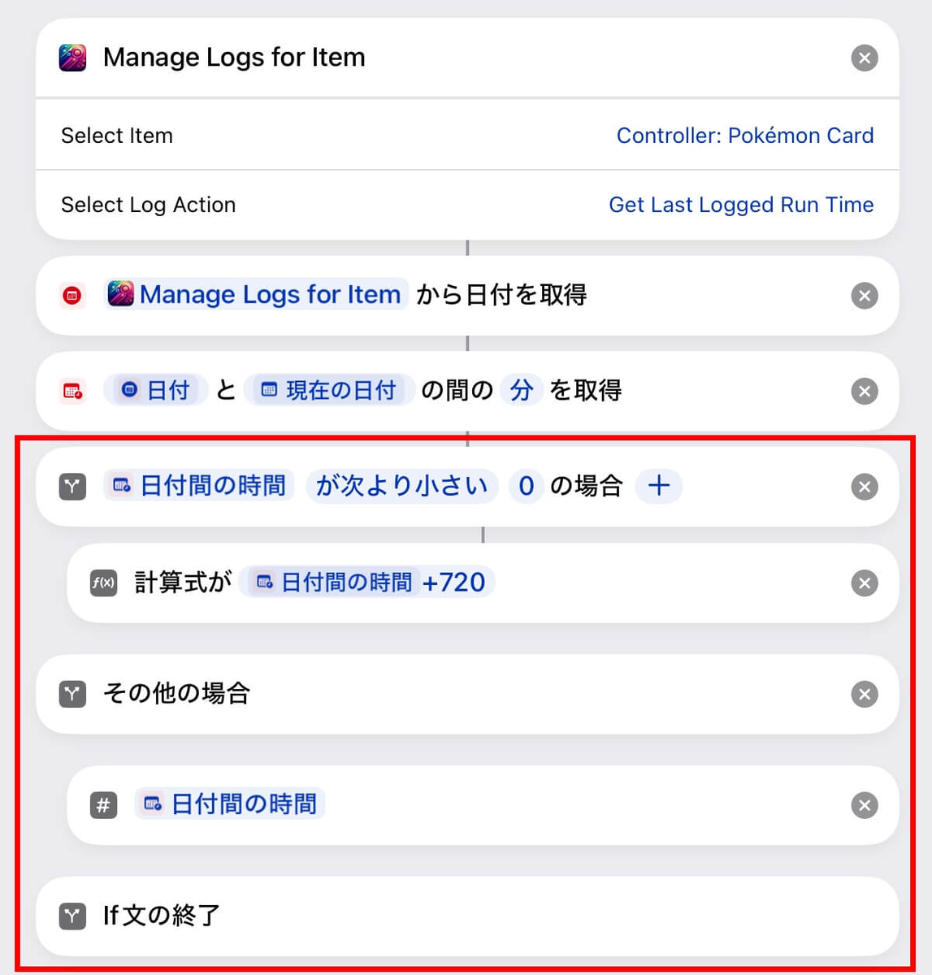Click the number hash icon
The height and width of the screenshot is (975, 932).
pos(103,805)
